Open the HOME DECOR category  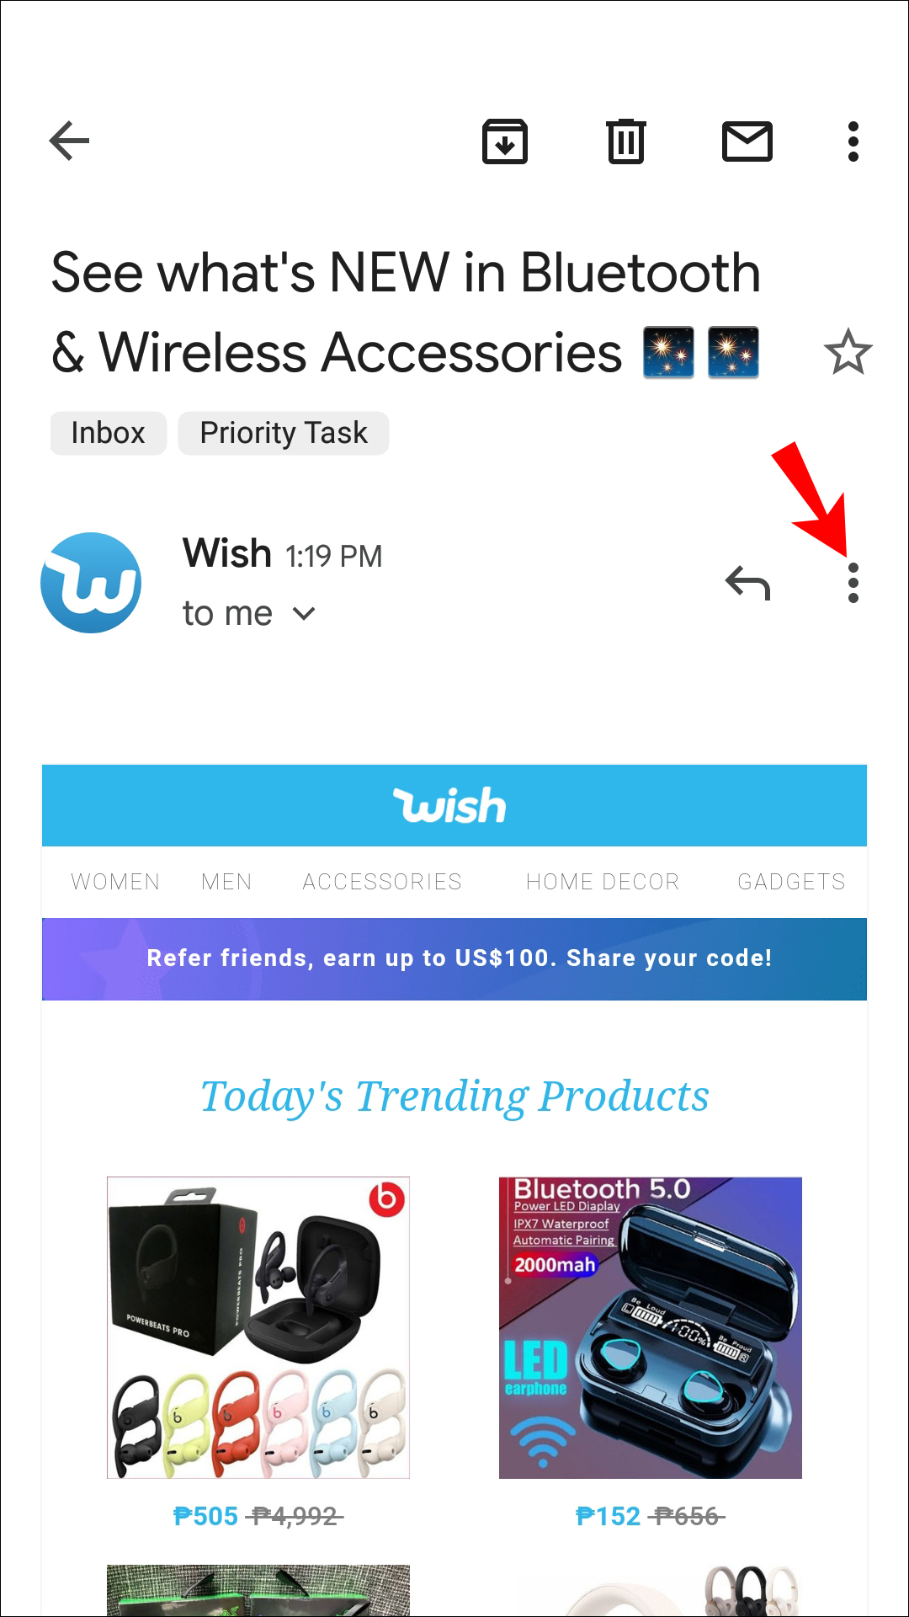(603, 882)
